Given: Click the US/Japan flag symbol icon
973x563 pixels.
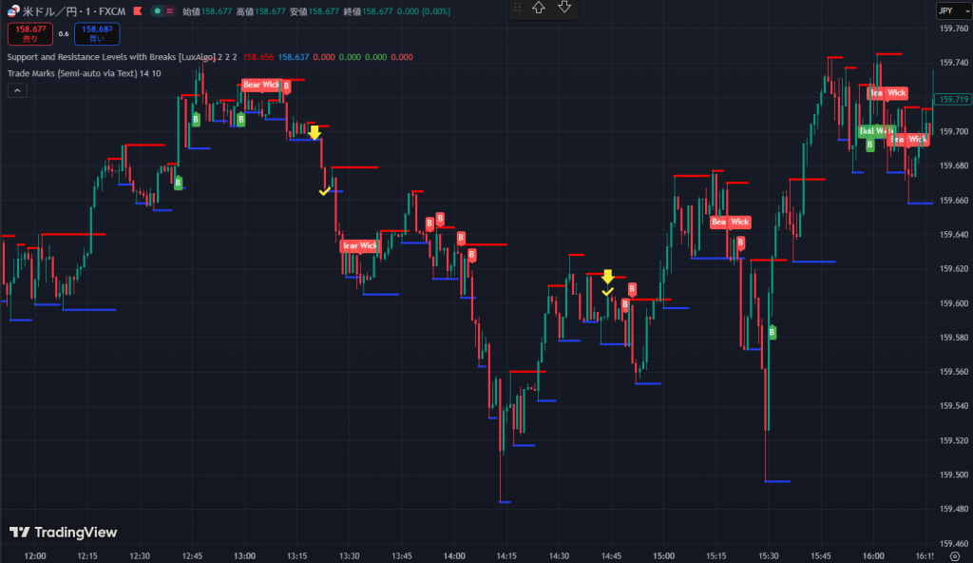Looking at the screenshot, I should coord(13,11).
